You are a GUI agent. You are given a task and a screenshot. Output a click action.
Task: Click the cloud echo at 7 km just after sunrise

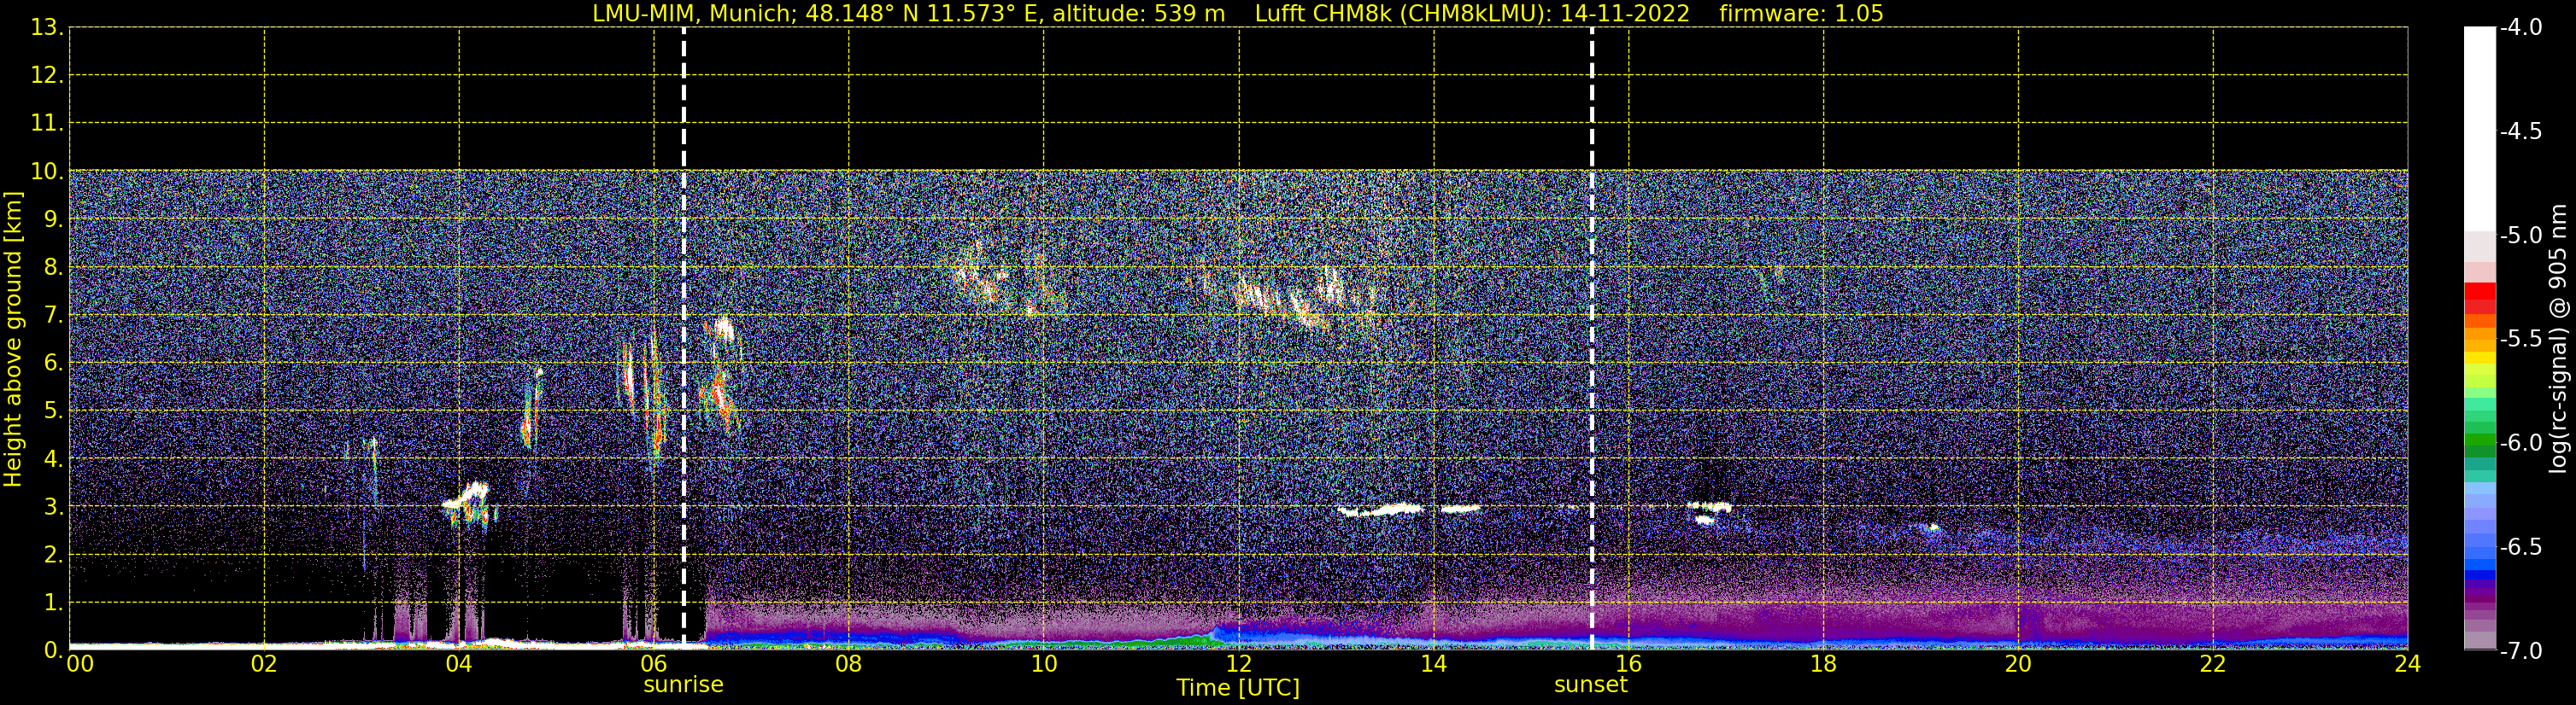(x=723, y=329)
